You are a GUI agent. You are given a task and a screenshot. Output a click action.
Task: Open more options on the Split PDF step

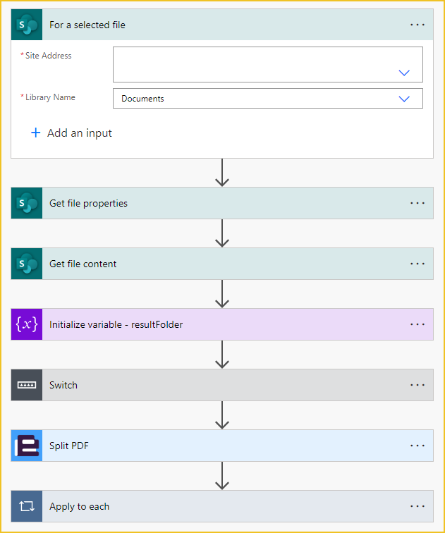[x=417, y=446]
